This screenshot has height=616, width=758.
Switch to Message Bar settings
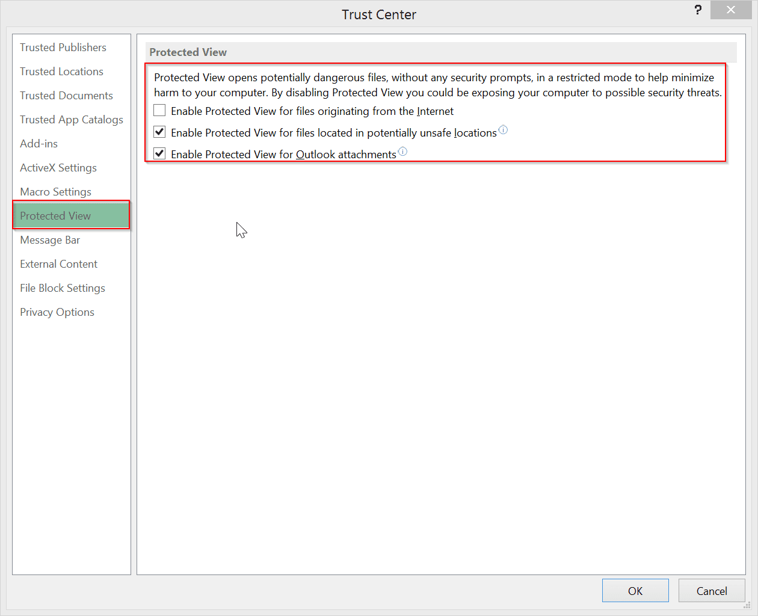[x=50, y=240]
